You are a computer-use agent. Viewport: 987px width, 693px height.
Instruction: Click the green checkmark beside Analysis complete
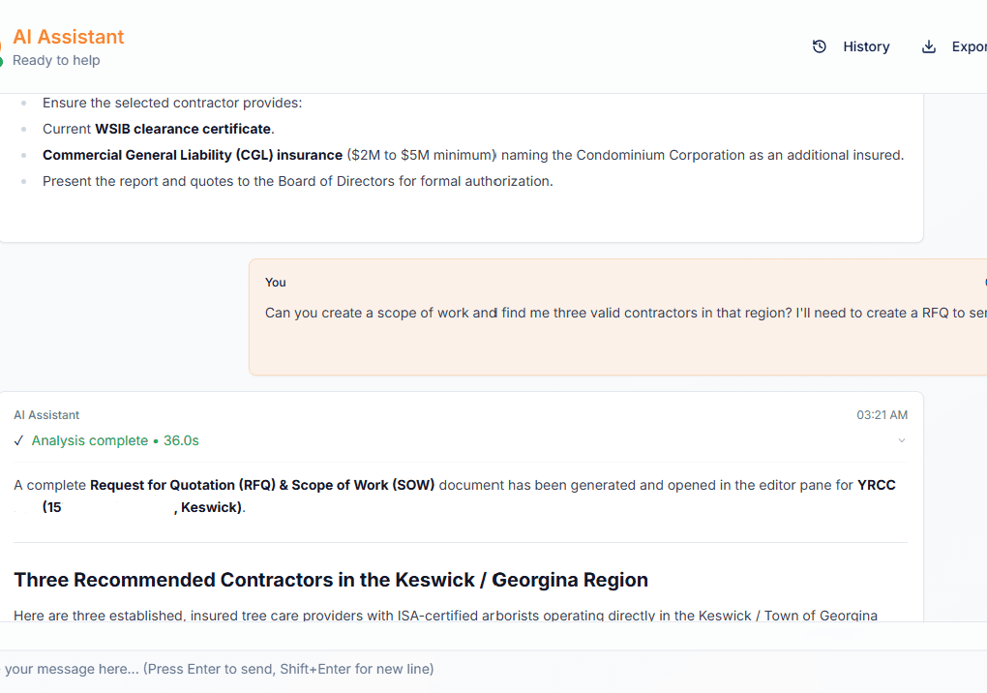(x=19, y=440)
